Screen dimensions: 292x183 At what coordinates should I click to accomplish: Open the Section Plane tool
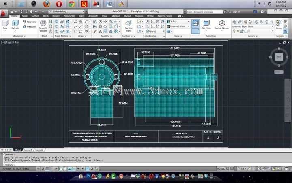click(x=129, y=26)
